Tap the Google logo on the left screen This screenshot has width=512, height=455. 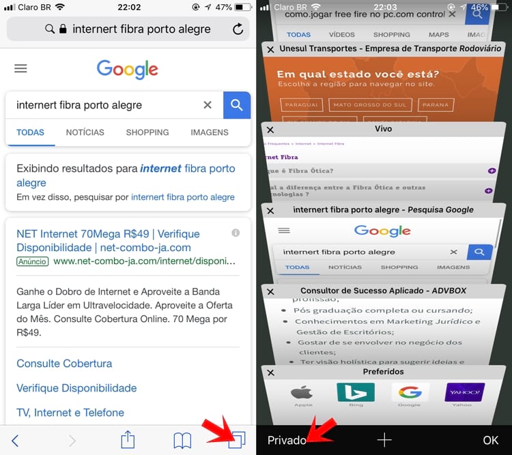click(128, 69)
